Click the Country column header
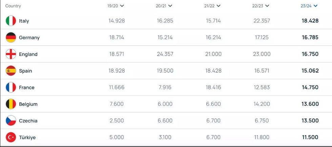Image resolution: width=332 pixels, height=147 pixels. [x=13, y=6]
